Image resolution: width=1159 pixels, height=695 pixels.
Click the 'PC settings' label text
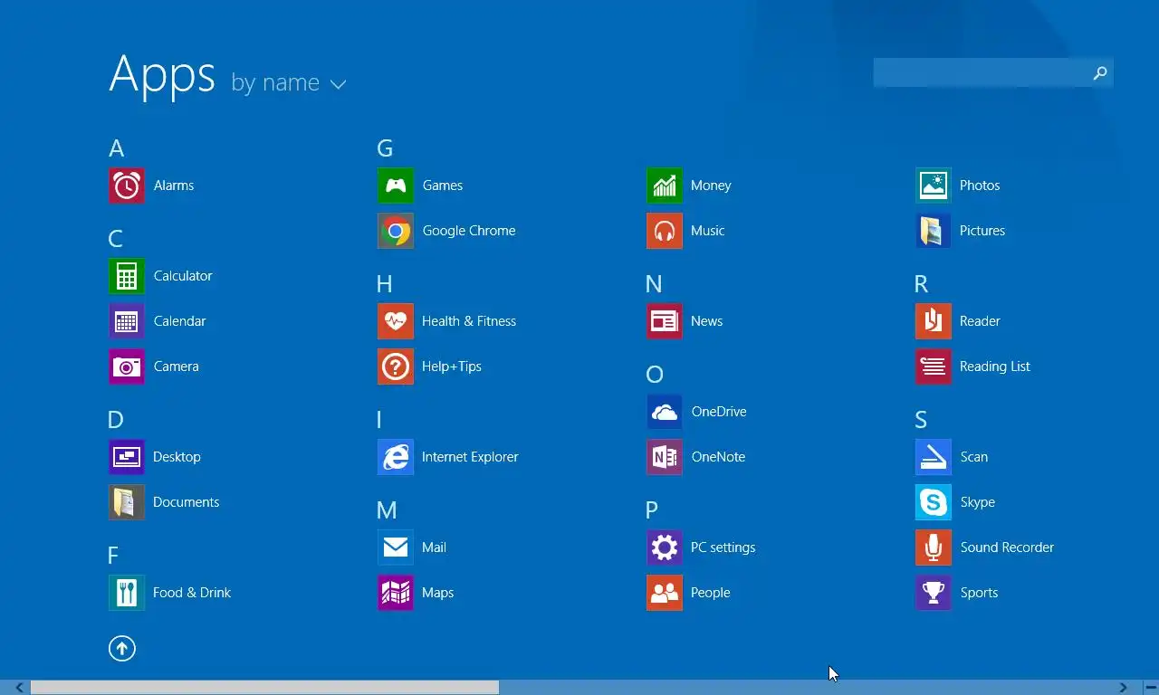point(723,547)
